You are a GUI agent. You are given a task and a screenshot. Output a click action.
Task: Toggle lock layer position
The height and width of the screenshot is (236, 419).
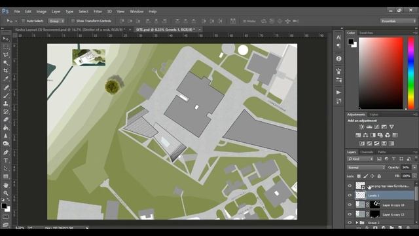373,176
